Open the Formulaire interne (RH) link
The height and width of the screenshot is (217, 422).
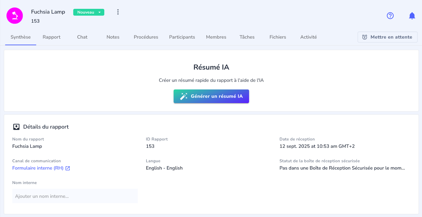click(38, 168)
